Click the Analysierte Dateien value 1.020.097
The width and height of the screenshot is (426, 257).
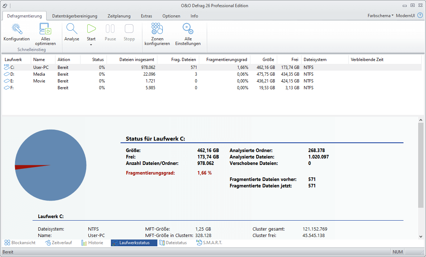click(x=318, y=157)
